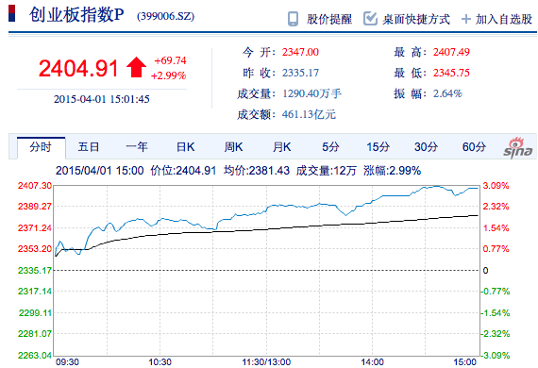Click the right axis label 3.09%
Image resolution: width=538 pixels, height=368 pixels.
[x=496, y=186]
